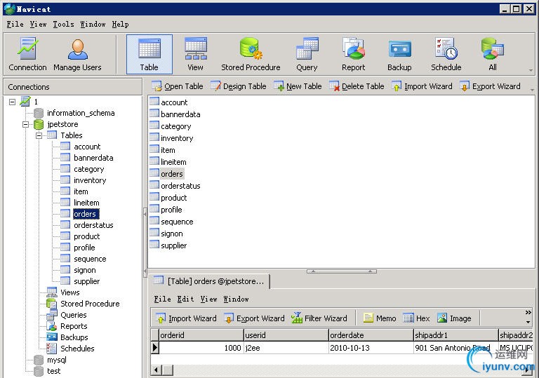Click the shipaddr1 column header
Viewport: 539px width, 378px height.
[455, 335]
